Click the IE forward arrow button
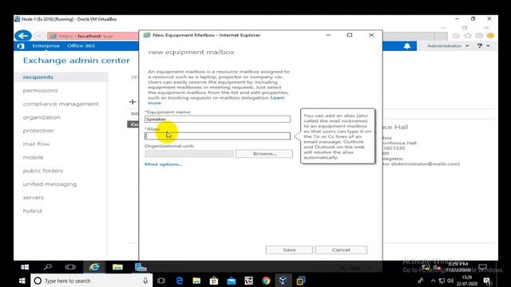Viewport: 511px width, 287px height. (x=39, y=36)
